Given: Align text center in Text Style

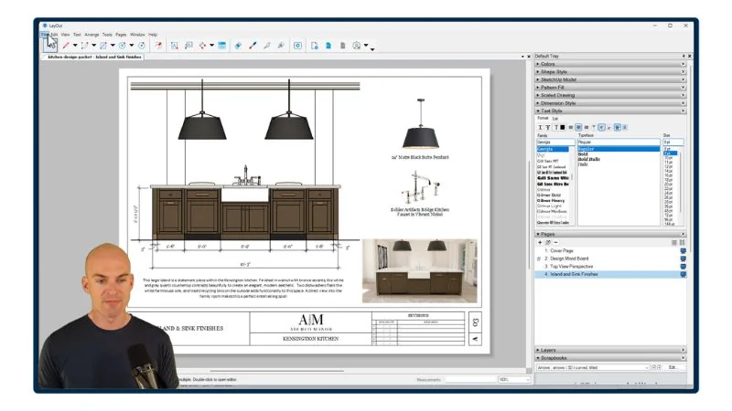Looking at the screenshot, I should pos(578,127).
